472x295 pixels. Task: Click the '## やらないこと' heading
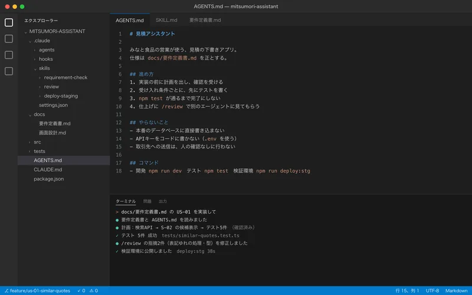[x=149, y=123]
